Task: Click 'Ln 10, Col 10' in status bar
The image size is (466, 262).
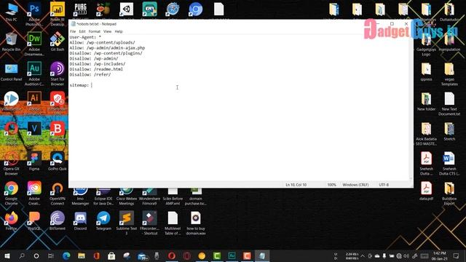Action: (296, 185)
